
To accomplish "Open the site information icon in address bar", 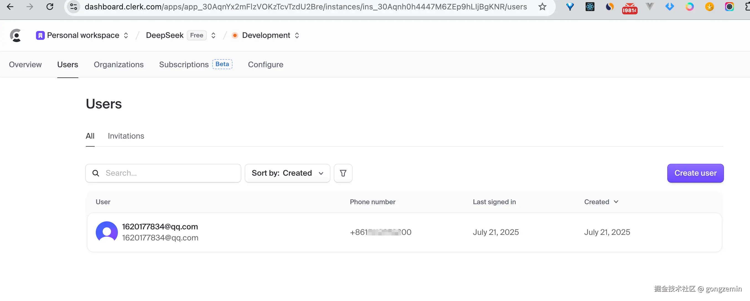I will [74, 7].
